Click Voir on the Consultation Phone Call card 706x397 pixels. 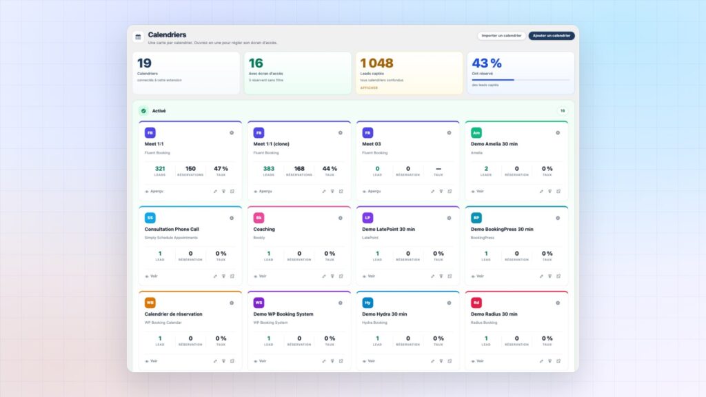tap(151, 276)
